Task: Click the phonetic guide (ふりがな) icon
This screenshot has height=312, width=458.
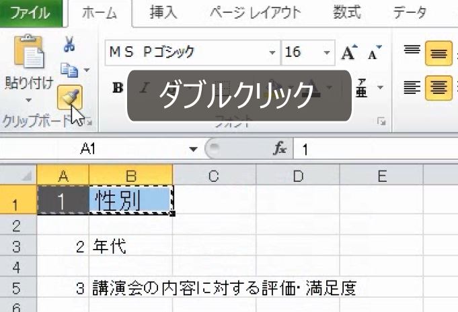Action: (x=362, y=87)
